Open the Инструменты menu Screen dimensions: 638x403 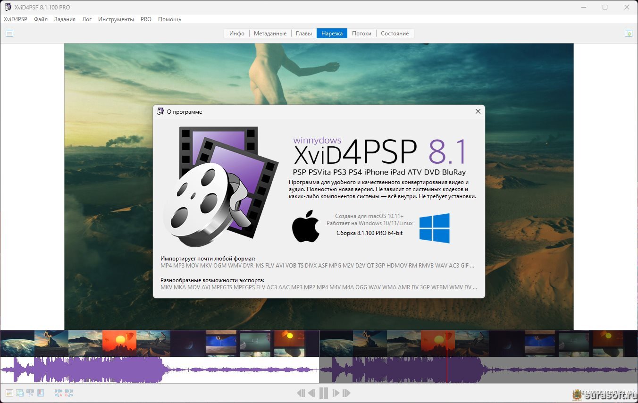coord(116,19)
